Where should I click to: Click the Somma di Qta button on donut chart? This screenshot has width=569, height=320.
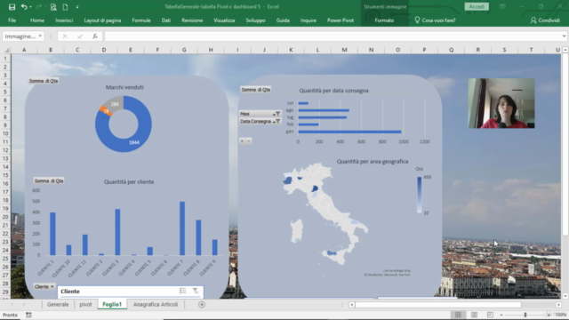coord(44,81)
